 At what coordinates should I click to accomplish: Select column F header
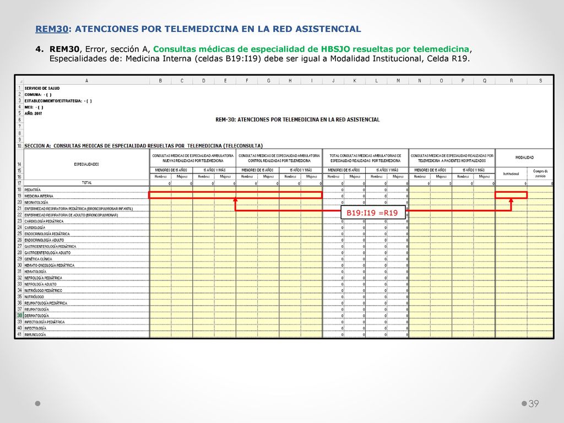coord(247,81)
